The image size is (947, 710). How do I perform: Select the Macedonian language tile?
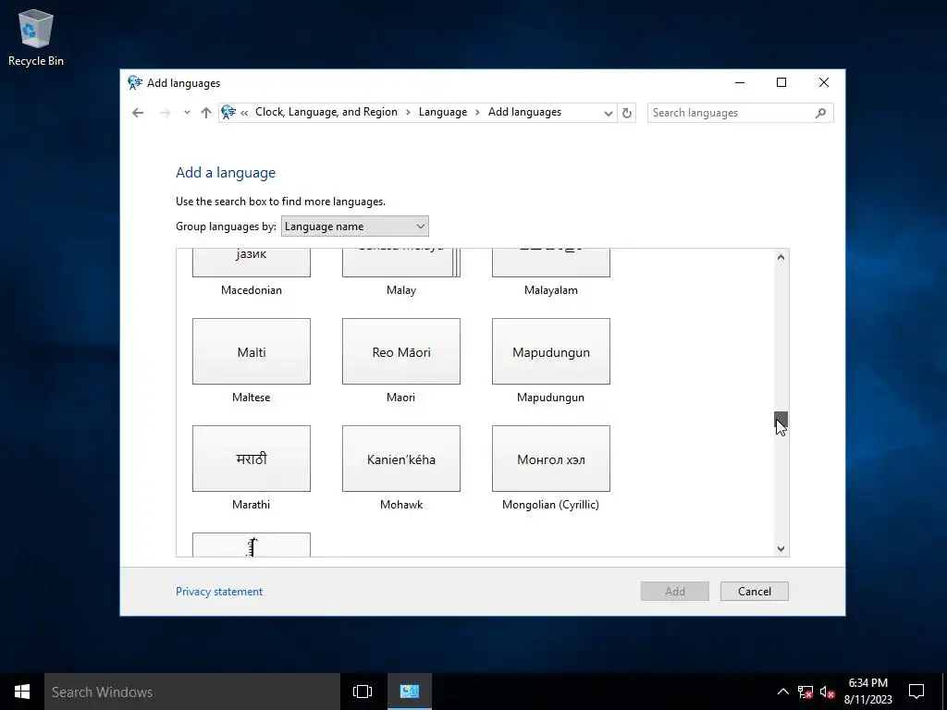pyautogui.click(x=252, y=263)
